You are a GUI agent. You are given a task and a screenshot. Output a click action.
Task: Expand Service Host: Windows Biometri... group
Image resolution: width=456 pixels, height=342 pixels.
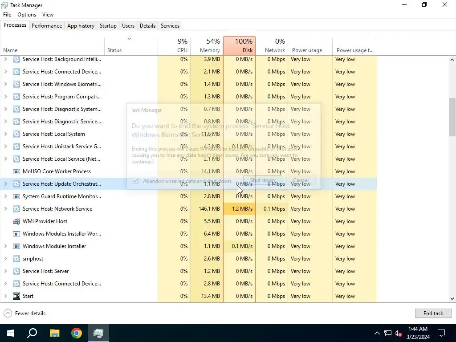(x=5, y=84)
